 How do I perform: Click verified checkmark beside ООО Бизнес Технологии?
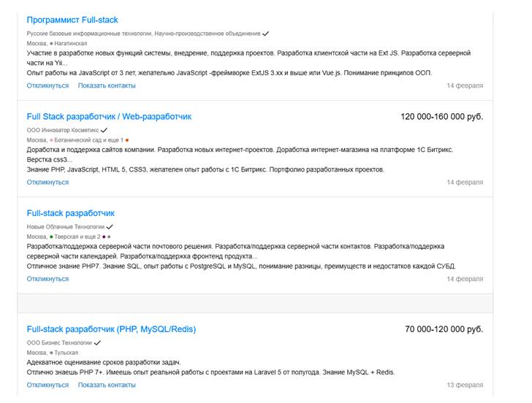tap(97, 342)
